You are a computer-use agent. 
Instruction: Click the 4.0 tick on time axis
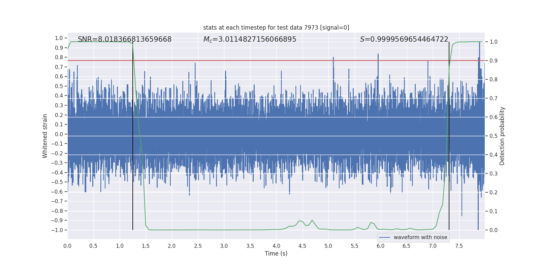coord(276,246)
